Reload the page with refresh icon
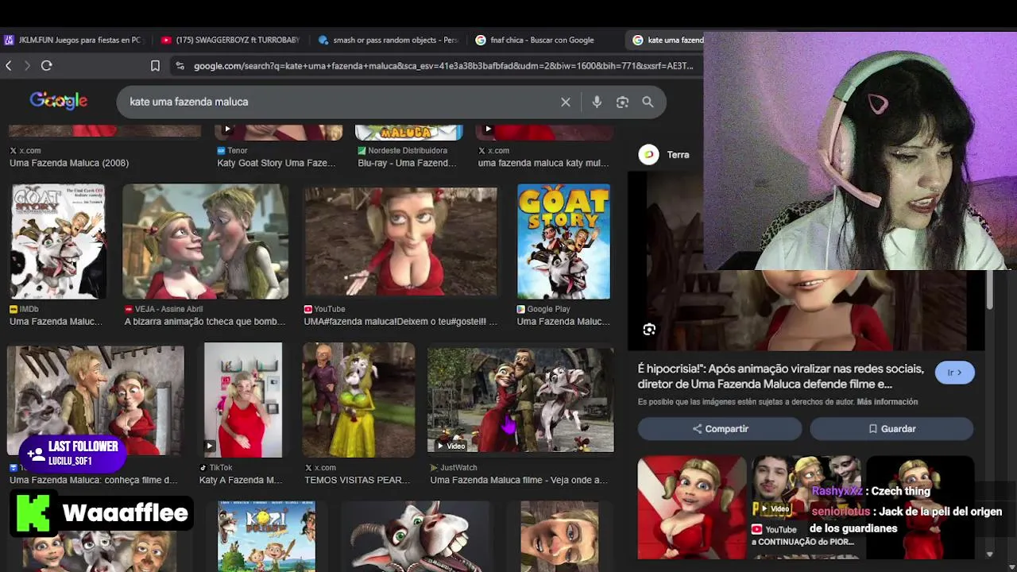 point(47,66)
